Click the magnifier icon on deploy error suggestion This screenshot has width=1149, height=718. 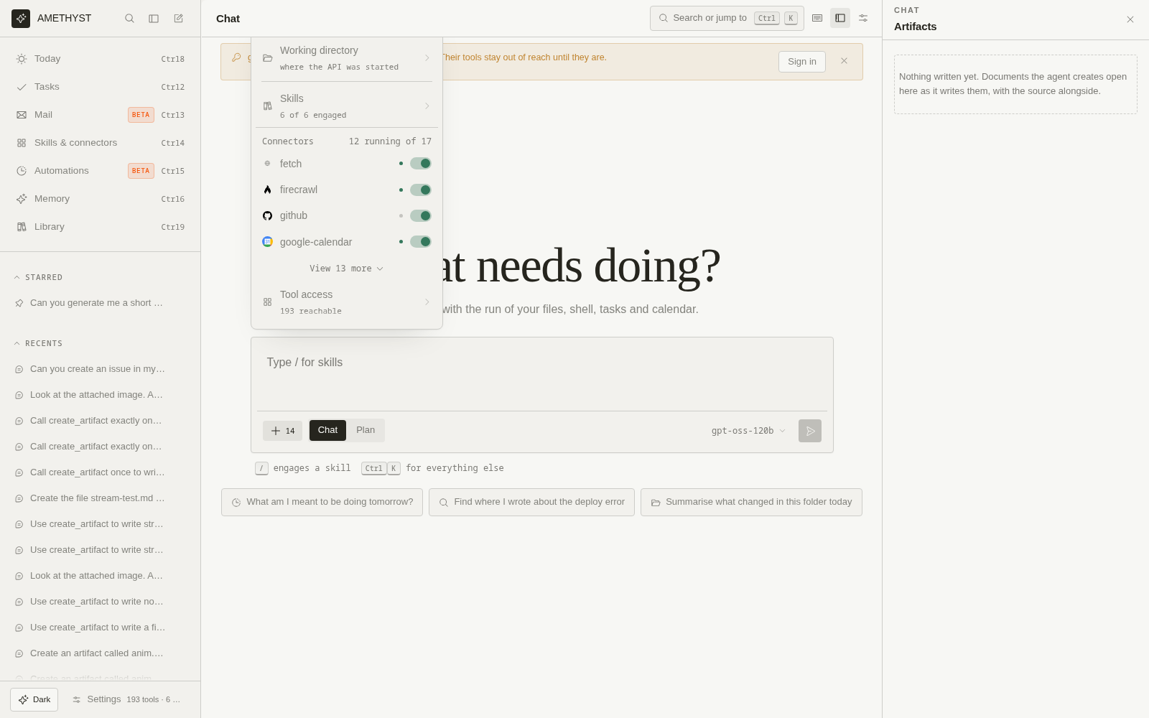click(444, 503)
